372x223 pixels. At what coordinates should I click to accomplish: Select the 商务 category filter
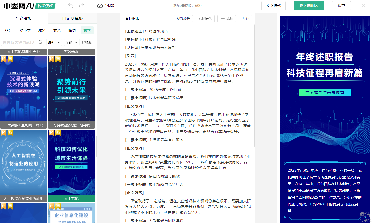tap(8, 30)
